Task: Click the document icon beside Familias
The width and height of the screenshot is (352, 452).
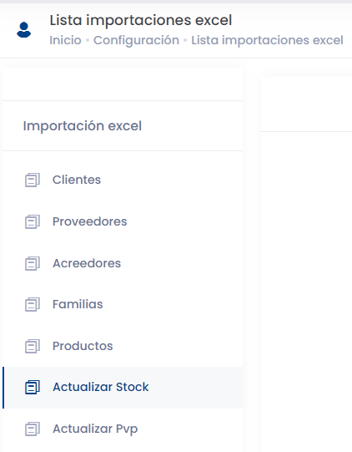Action: tap(33, 304)
